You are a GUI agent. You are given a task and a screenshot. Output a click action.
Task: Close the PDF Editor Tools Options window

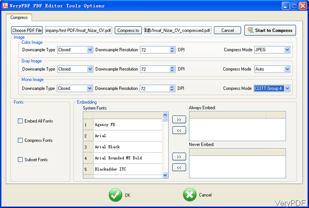click(x=303, y=6)
